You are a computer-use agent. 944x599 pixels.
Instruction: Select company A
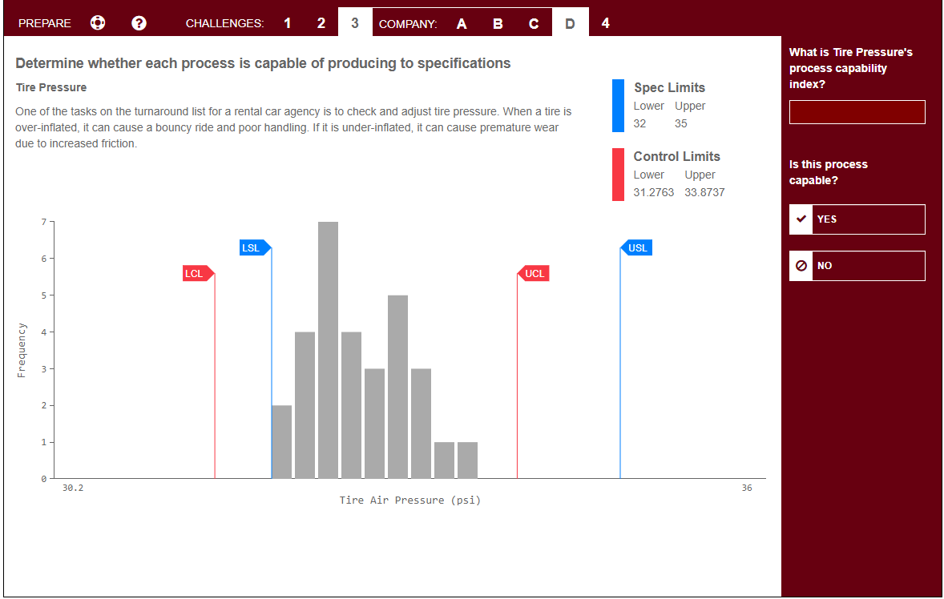click(x=462, y=23)
